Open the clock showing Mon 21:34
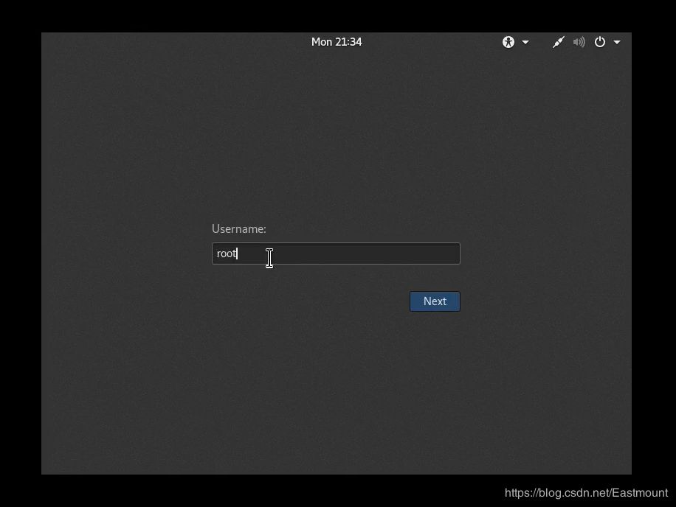 [x=337, y=42]
